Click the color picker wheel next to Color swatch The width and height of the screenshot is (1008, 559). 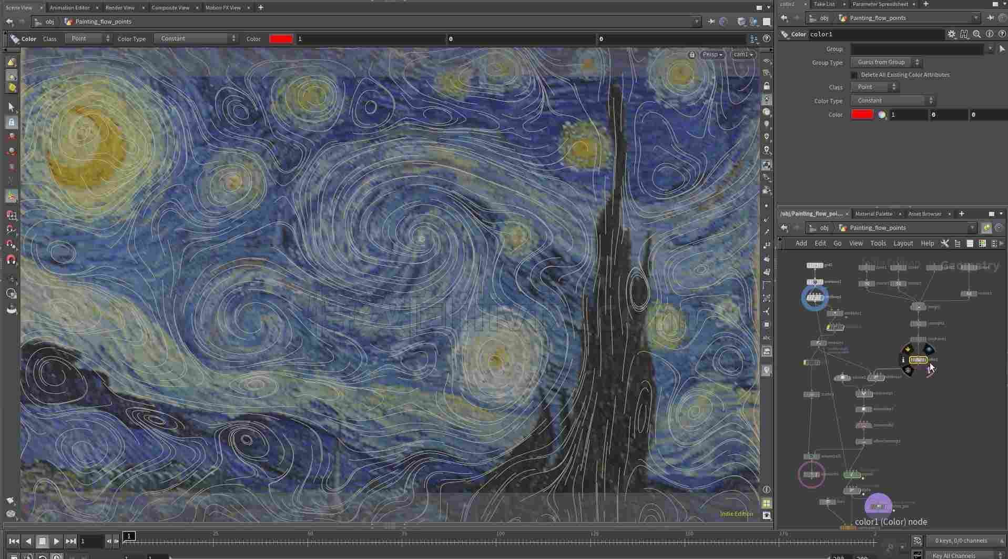pyautogui.click(x=882, y=115)
